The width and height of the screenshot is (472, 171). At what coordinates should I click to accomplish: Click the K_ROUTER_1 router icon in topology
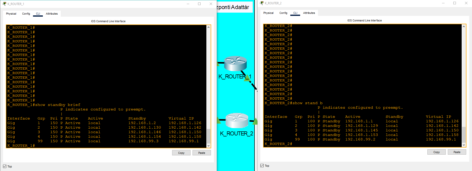click(x=235, y=64)
